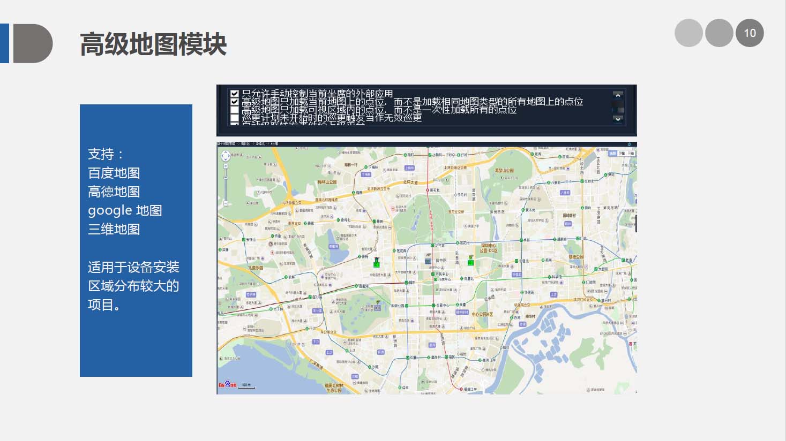Uncheck 只允许手动控制当前坐席的外部应用 checkbox

pyautogui.click(x=234, y=94)
